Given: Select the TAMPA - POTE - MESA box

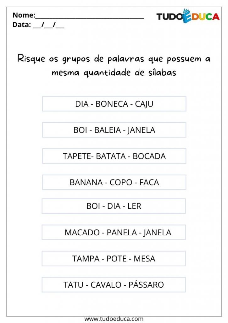Looking at the screenshot, I should pyautogui.click(x=114, y=259).
